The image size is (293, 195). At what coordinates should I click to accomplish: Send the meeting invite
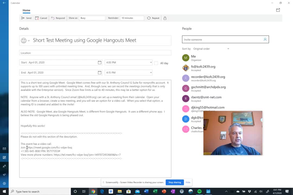(x=26, y=18)
